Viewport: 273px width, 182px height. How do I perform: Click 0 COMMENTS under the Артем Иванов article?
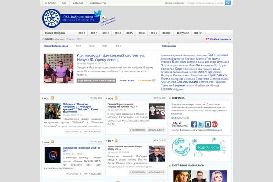pyautogui.click(x=137, y=172)
